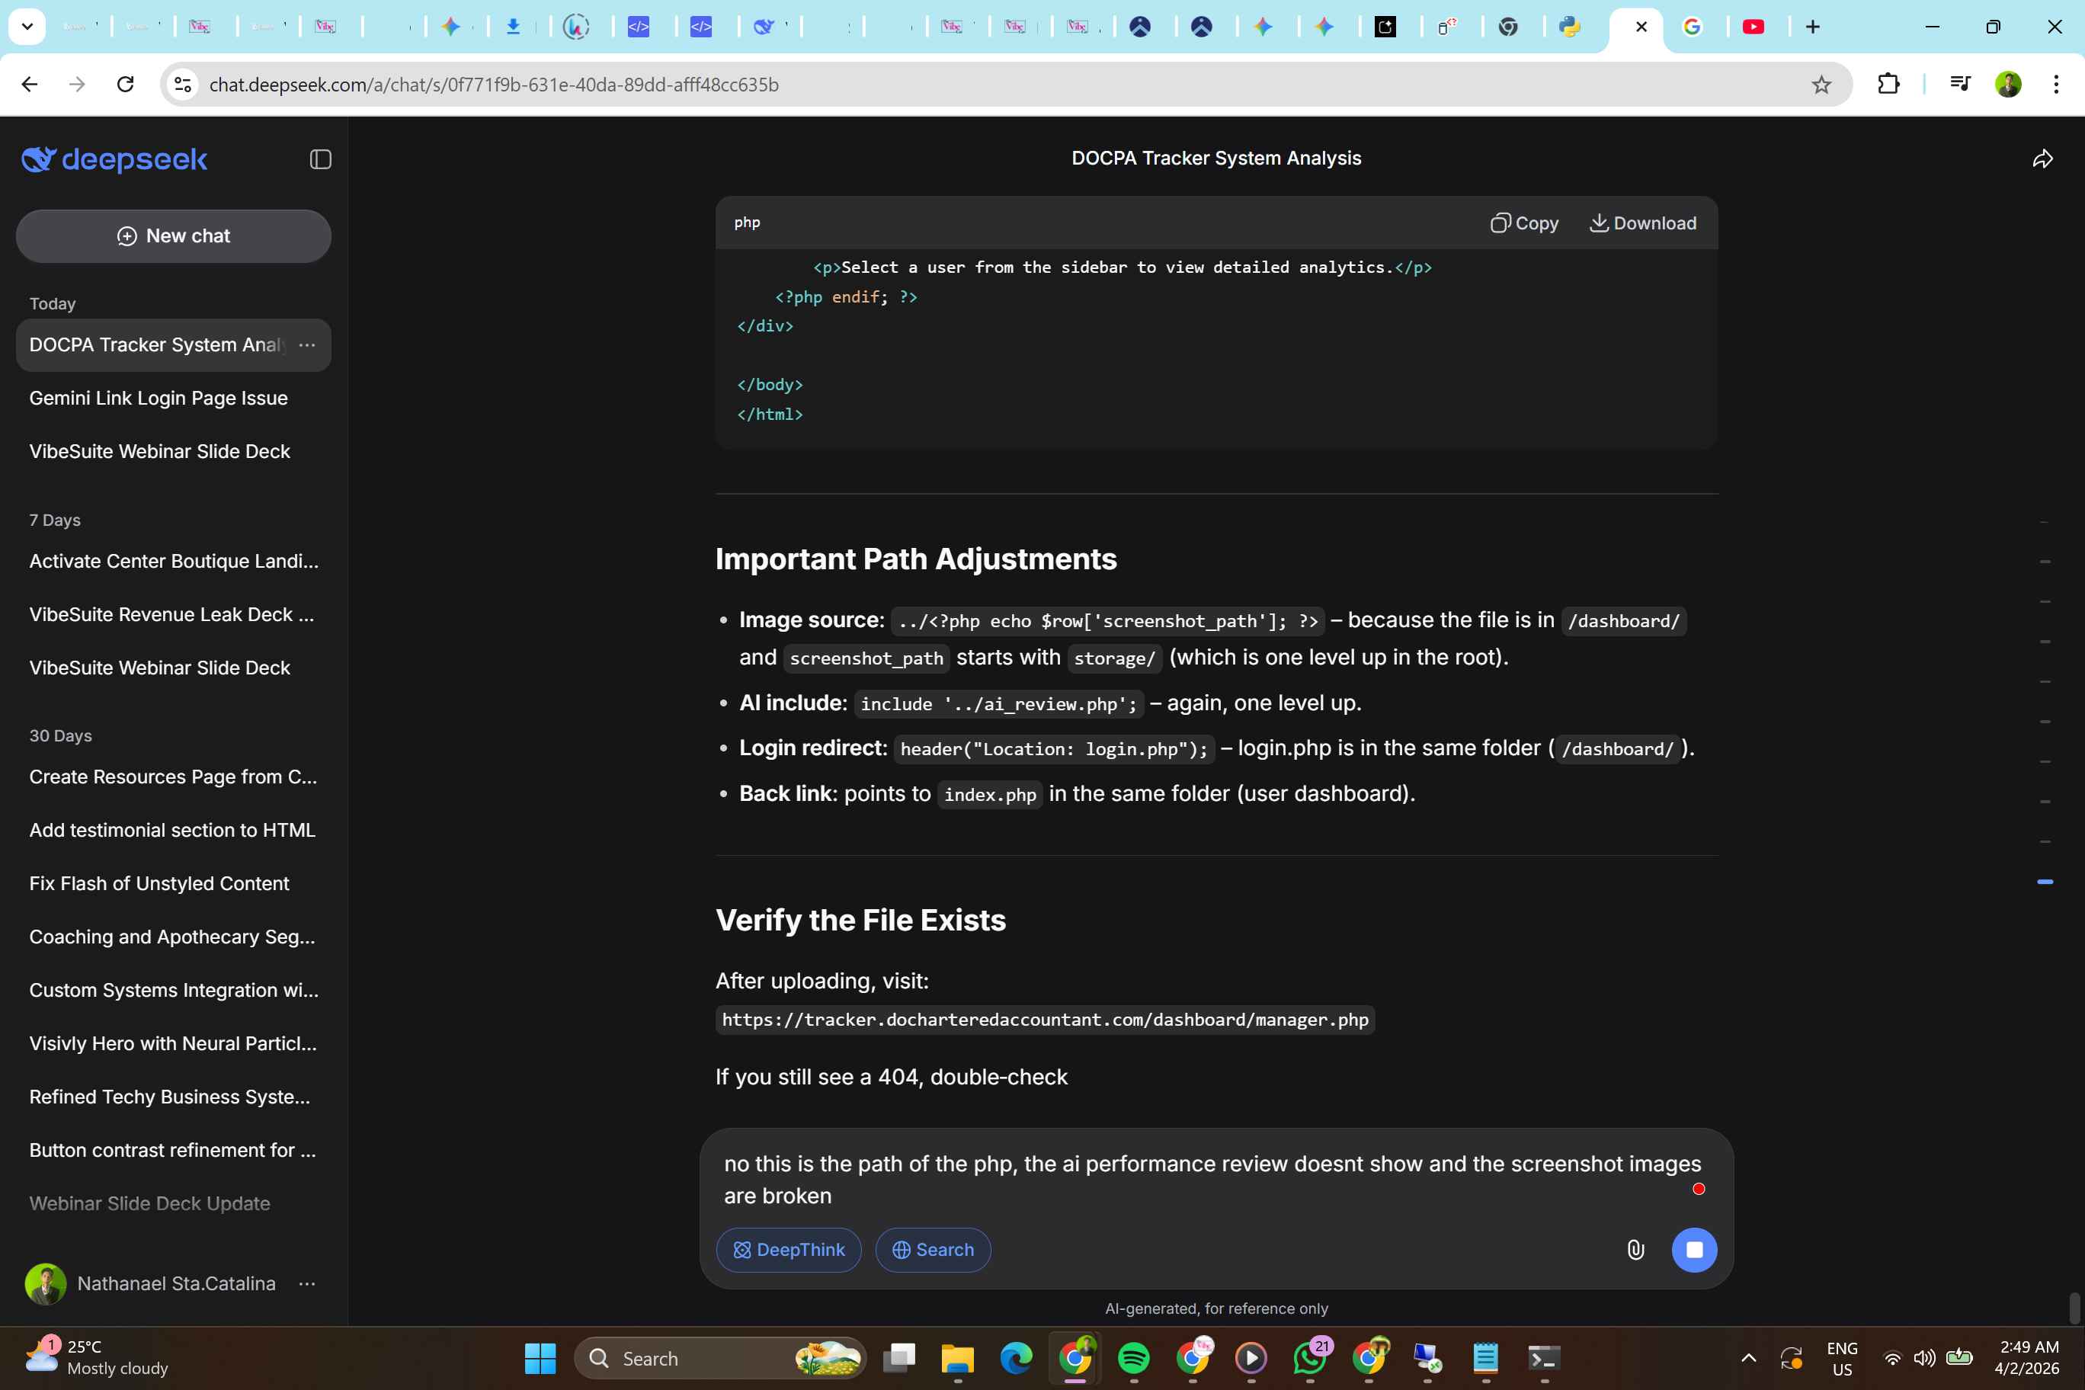Click the highlighted blue outline marker

point(2044,882)
